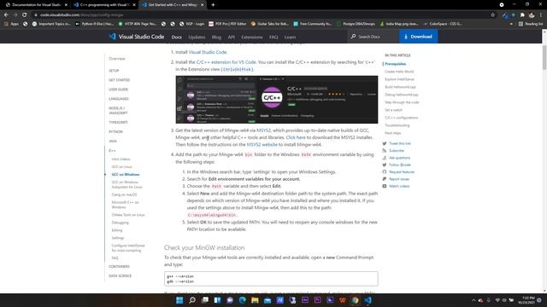547x307 pixels.
Task: Open the PDF Pro | PDF Editor bookmark
Action: (x=227, y=24)
